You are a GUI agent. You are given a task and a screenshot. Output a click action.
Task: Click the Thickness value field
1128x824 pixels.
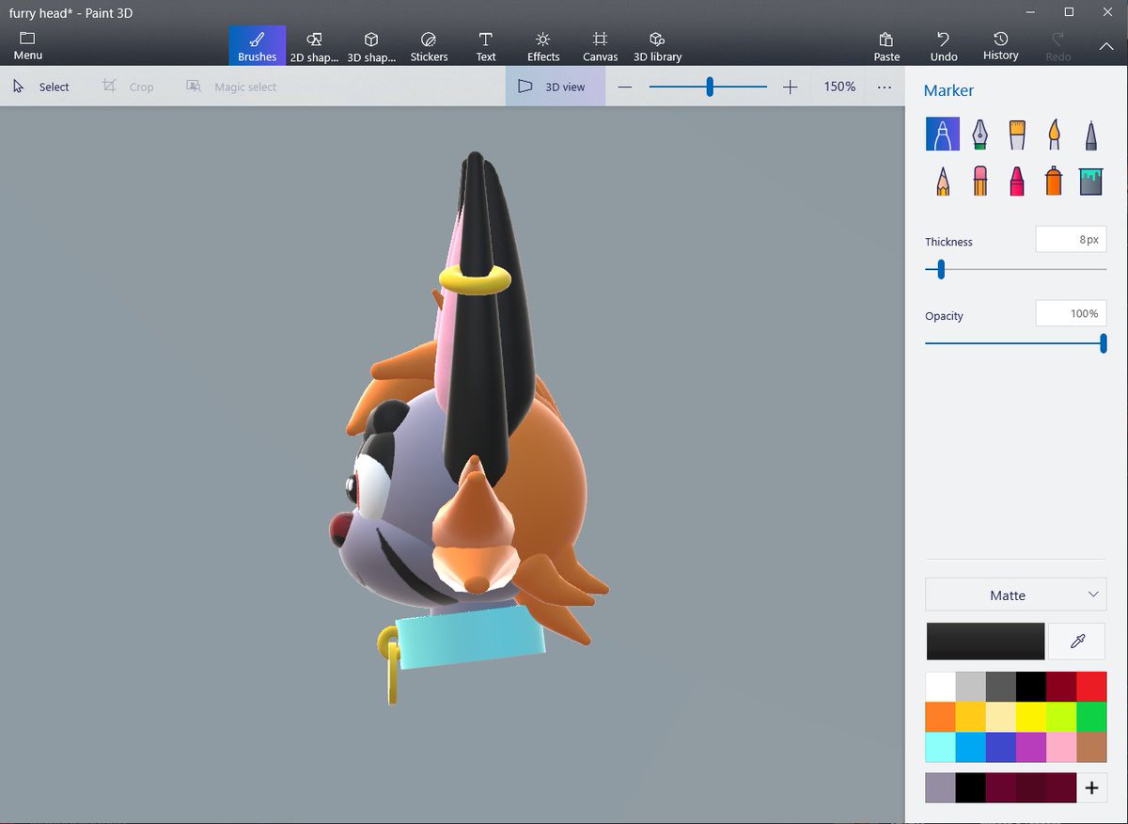click(x=1071, y=240)
